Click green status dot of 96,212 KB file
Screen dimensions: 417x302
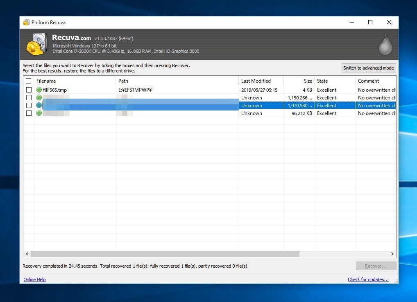[39, 113]
